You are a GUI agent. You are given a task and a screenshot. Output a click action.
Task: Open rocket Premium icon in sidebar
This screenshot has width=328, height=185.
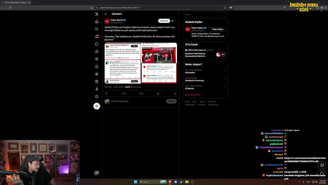[x=97, y=74]
